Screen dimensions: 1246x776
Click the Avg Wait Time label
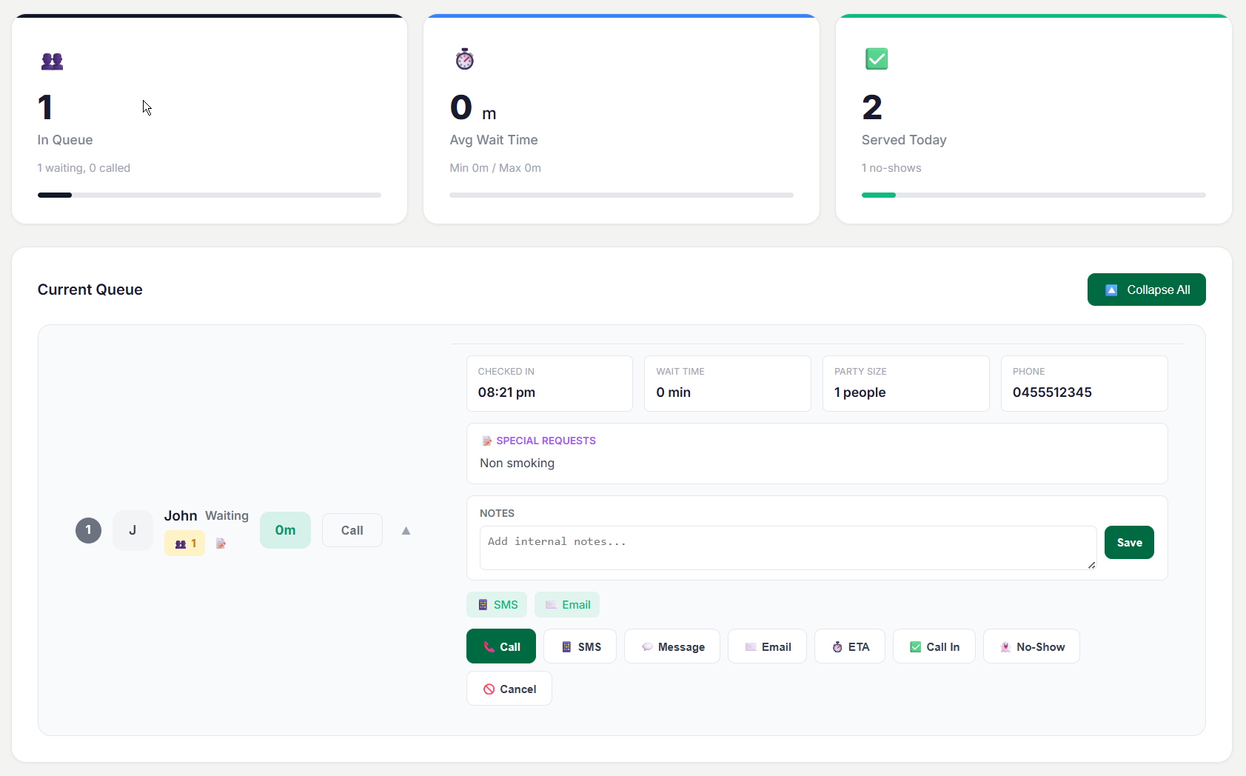(494, 140)
